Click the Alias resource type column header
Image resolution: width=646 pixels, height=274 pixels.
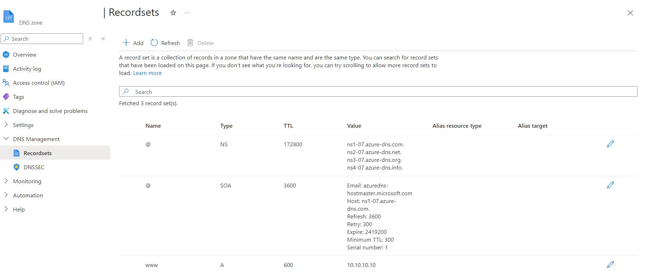pyautogui.click(x=457, y=126)
